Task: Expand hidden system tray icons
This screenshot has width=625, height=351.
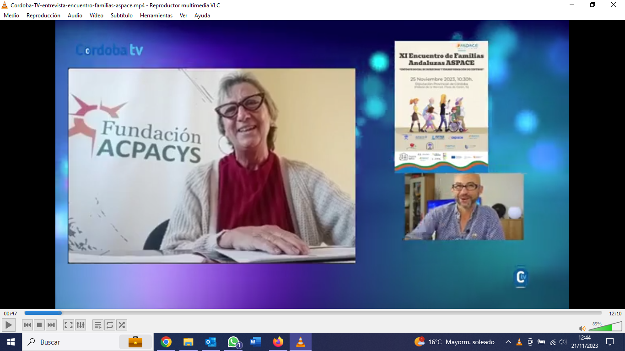Action: coord(508,342)
